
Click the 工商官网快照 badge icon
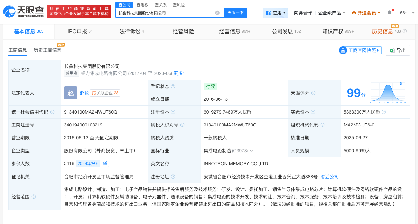(343, 50)
